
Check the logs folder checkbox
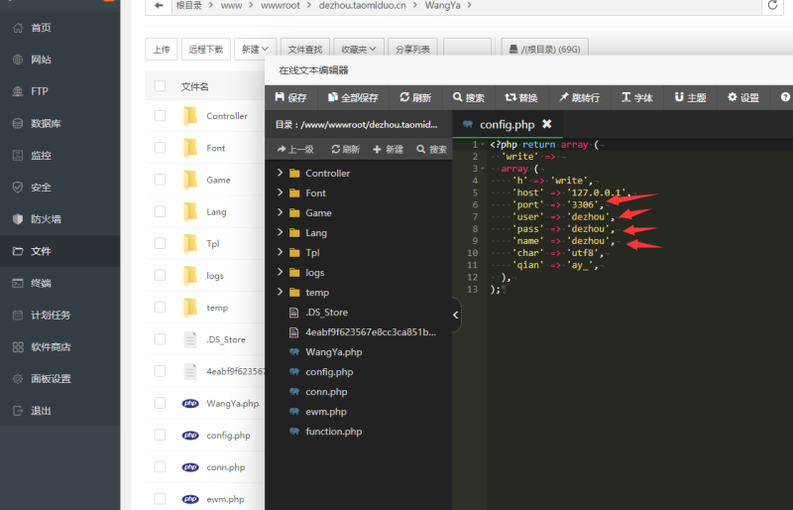click(160, 276)
